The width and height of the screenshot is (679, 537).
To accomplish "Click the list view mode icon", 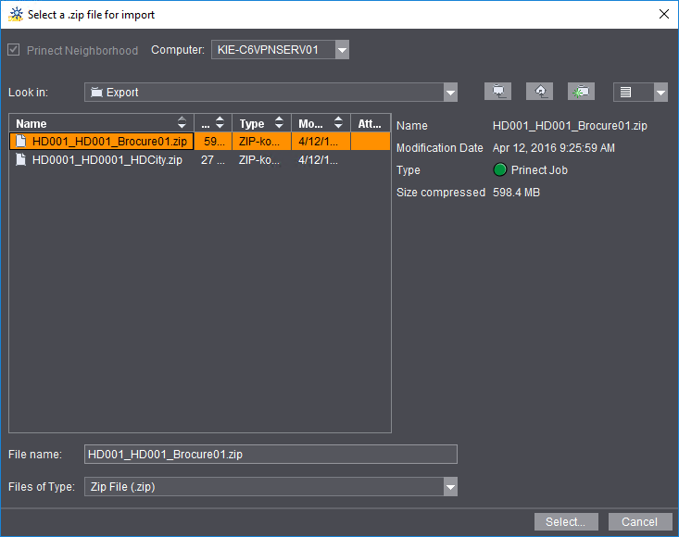I will pos(625,93).
